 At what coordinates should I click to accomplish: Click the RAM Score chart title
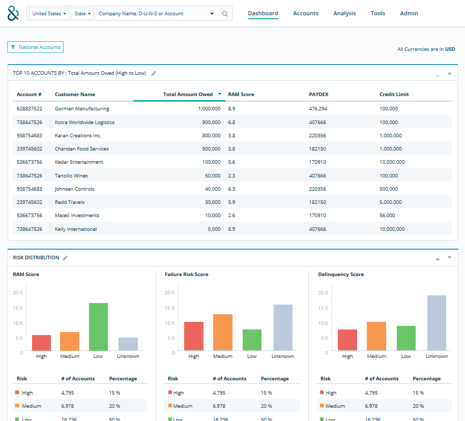coord(26,274)
